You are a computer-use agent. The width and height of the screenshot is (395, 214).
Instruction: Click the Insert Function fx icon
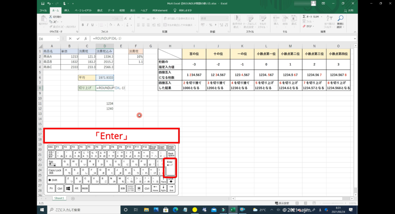86,39
